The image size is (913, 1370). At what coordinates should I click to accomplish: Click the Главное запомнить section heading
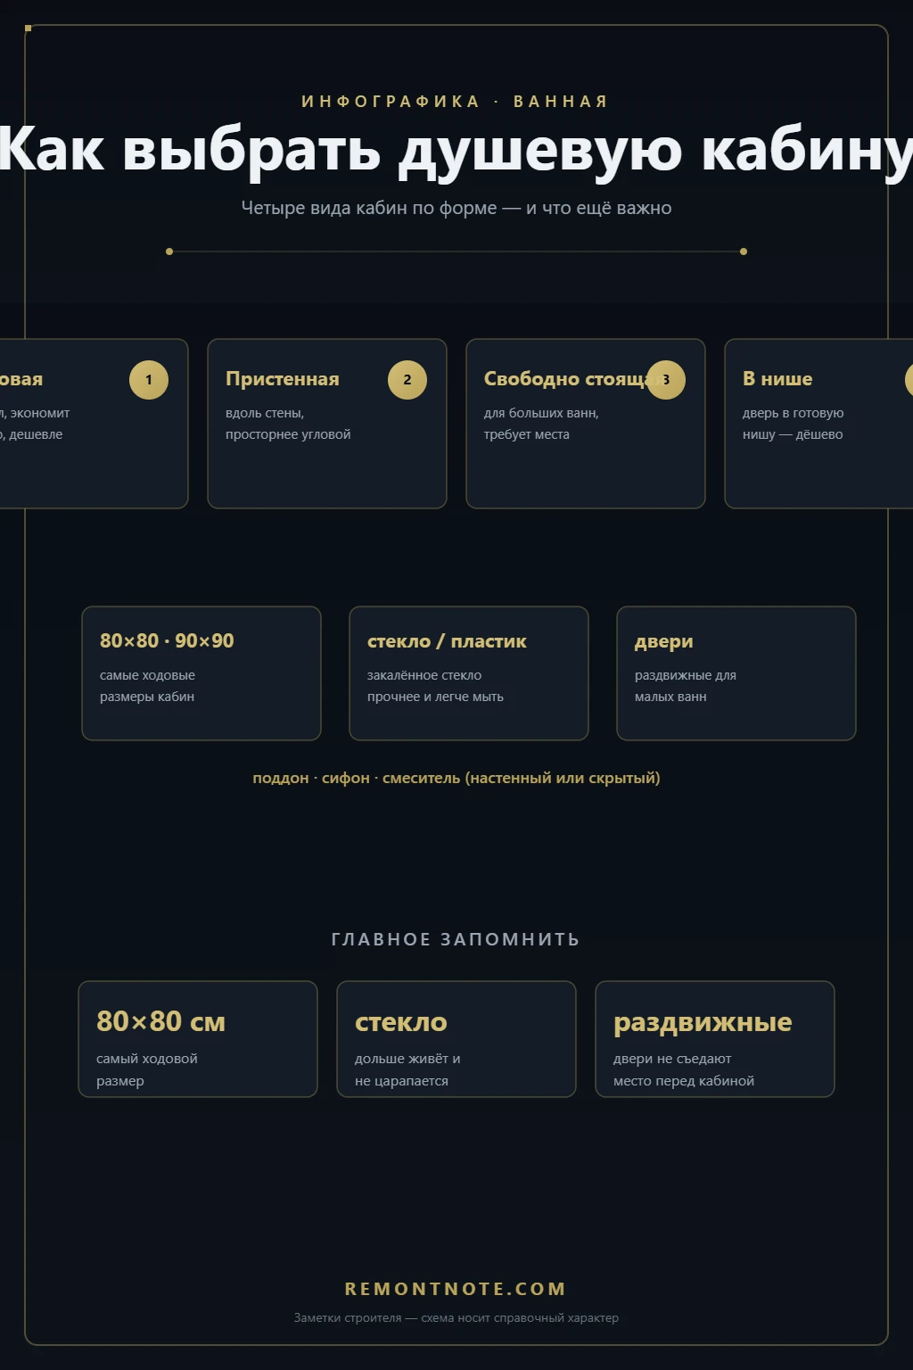tap(456, 939)
